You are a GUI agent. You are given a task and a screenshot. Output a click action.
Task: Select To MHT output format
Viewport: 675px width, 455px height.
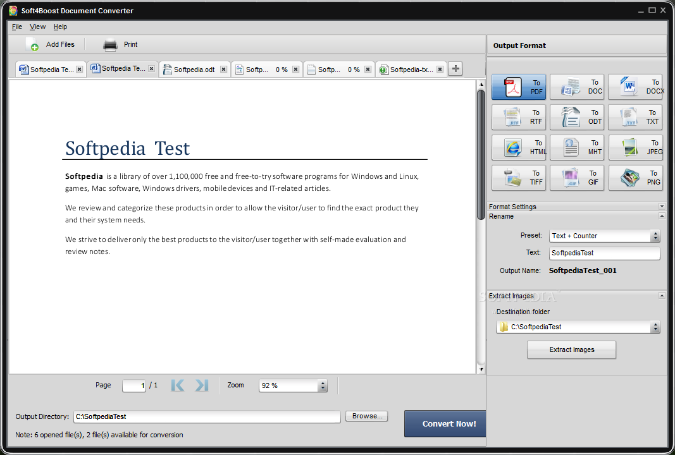[x=578, y=147]
